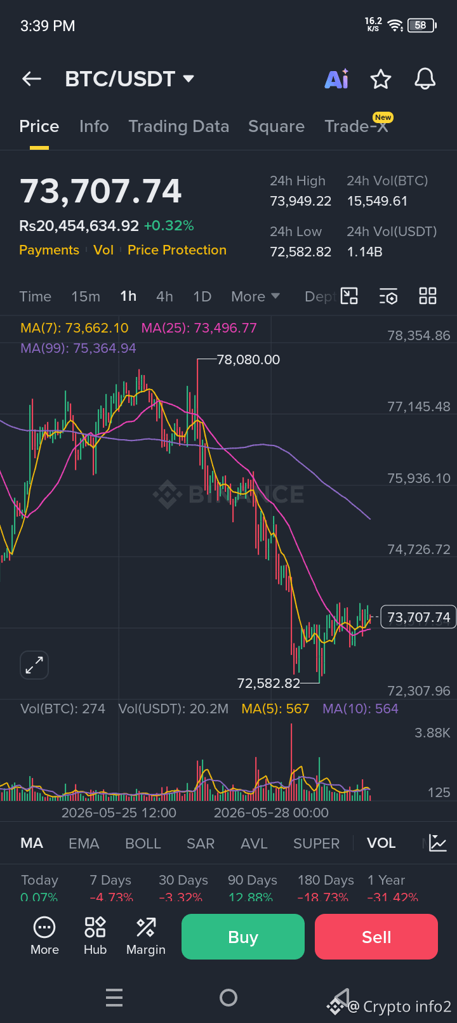Select the 15m chart interval
The width and height of the screenshot is (457, 1023).
click(x=86, y=296)
